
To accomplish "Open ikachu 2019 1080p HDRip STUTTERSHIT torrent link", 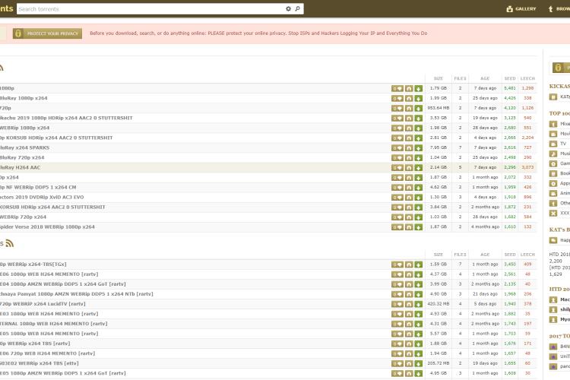I will 66,119.
